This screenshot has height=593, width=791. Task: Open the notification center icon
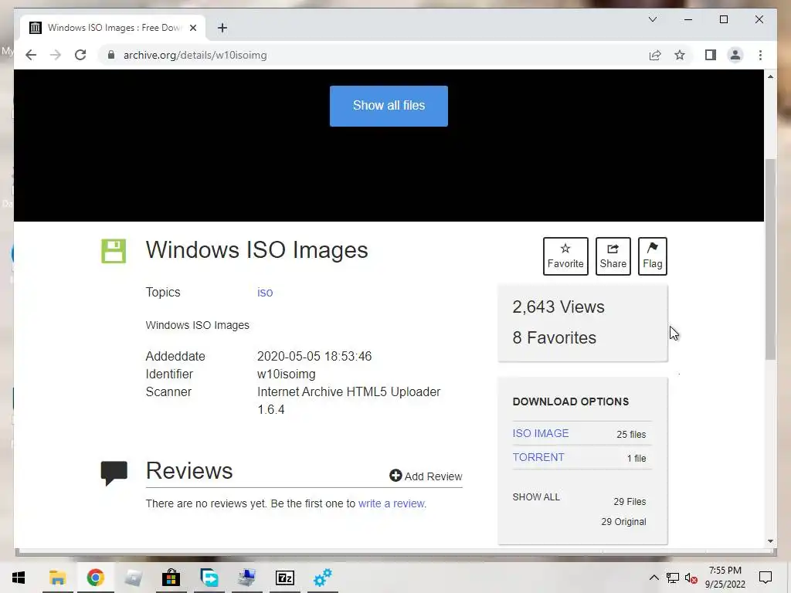tap(766, 578)
